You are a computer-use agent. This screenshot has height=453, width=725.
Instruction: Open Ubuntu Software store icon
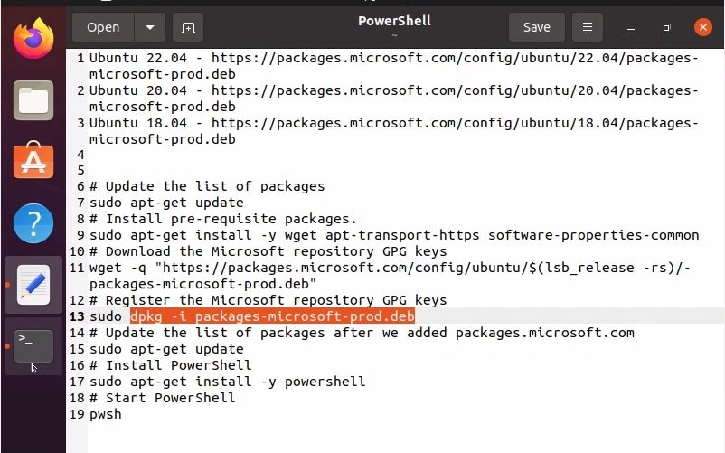(x=33, y=161)
